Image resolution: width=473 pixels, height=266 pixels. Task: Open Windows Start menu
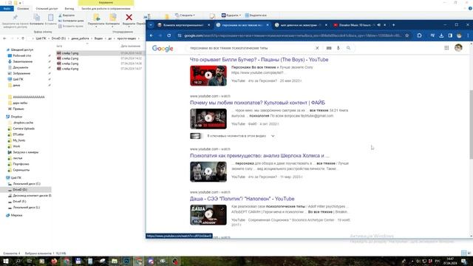click(6, 261)
